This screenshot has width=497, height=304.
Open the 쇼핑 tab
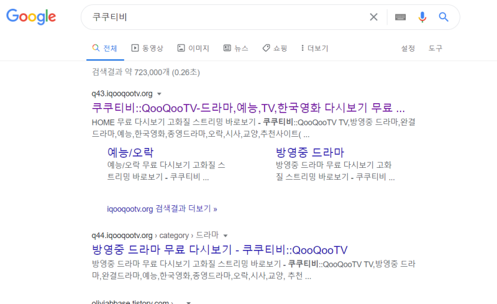click(275, 48)
